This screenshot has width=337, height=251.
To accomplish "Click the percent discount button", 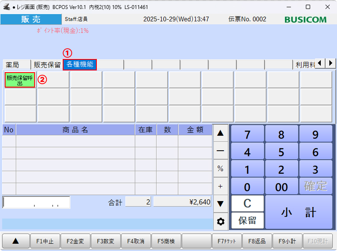I will (x=221, y=169).
